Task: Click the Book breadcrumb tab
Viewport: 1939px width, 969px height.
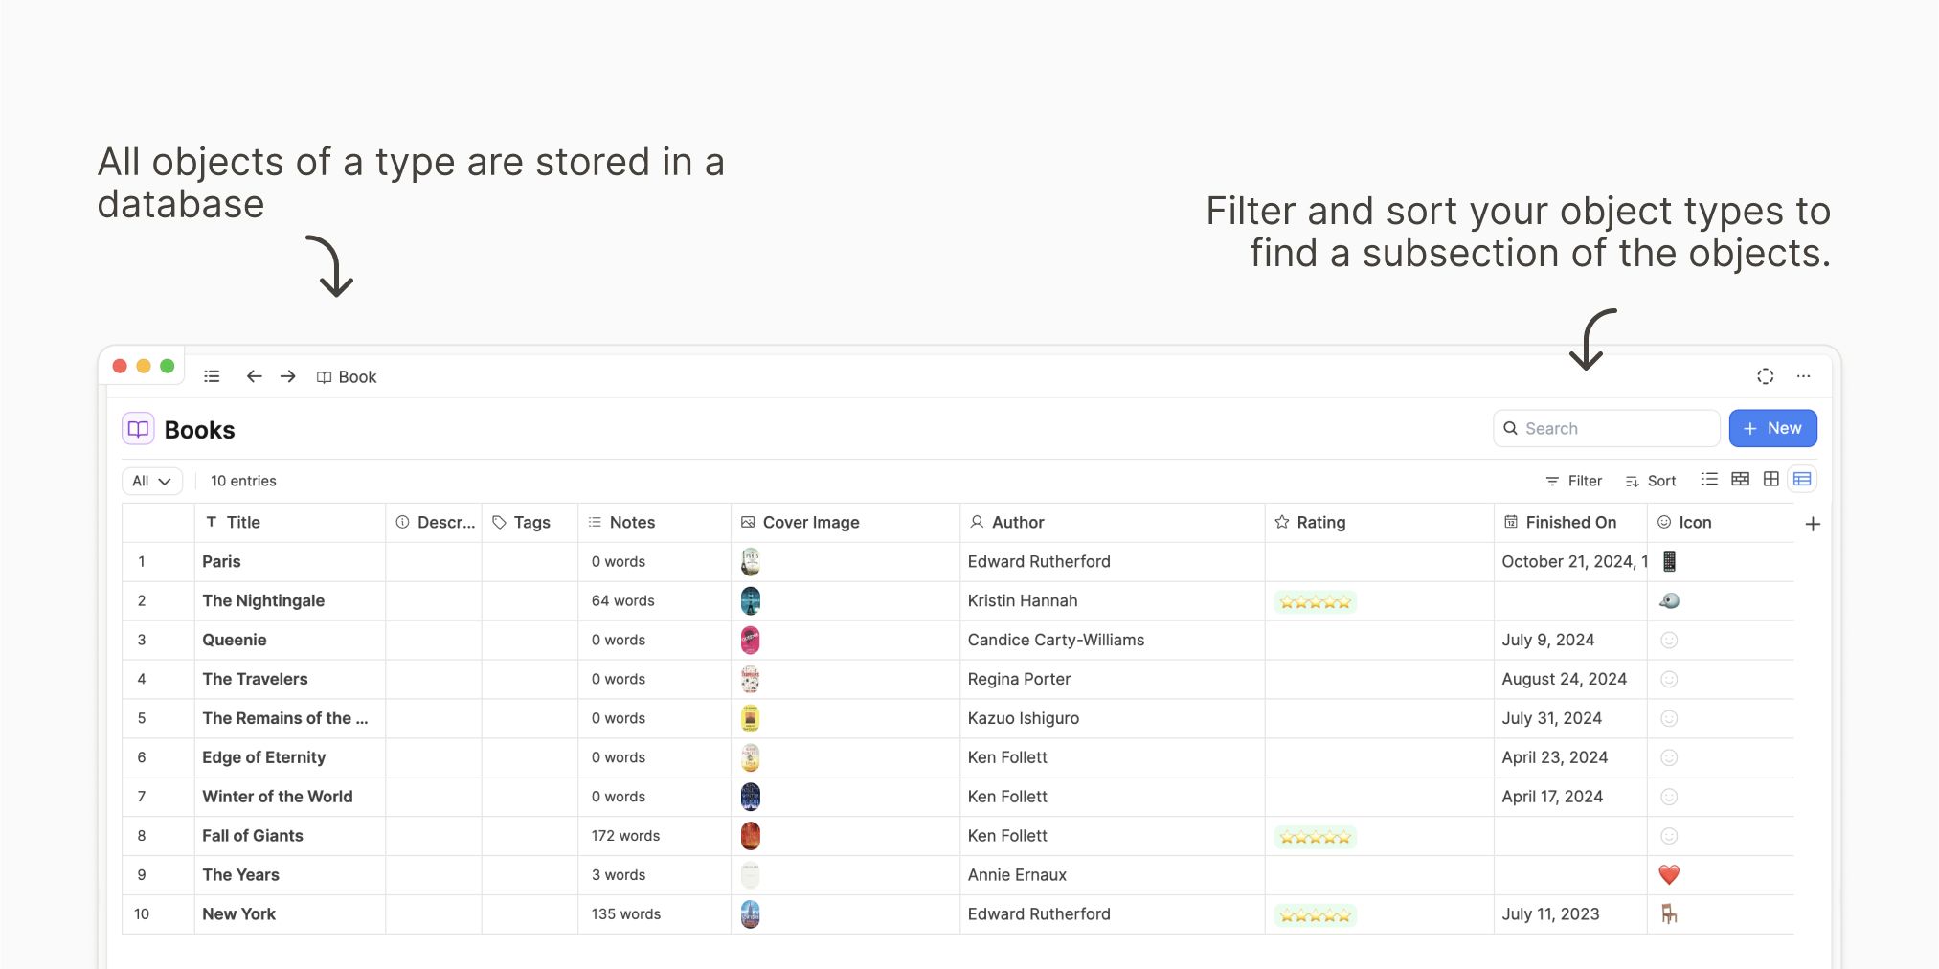Action: coord(347,376)
